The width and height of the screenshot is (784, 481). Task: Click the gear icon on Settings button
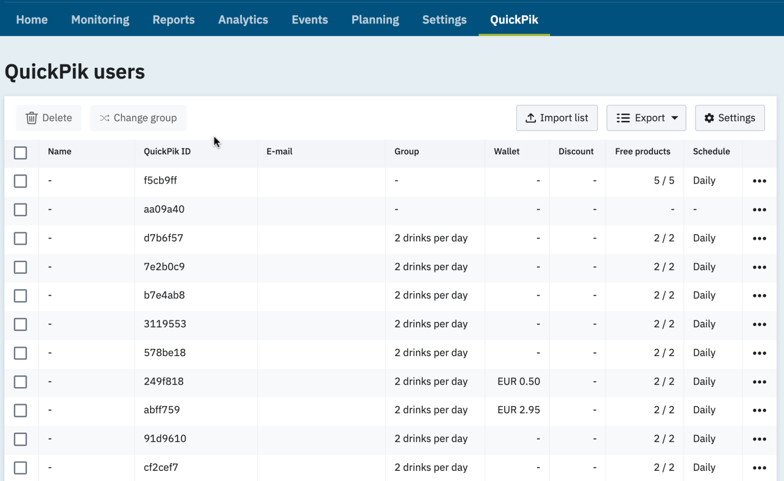click(709, 118)
